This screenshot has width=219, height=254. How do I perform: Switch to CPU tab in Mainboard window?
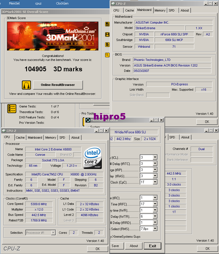(x=116, y=10)
